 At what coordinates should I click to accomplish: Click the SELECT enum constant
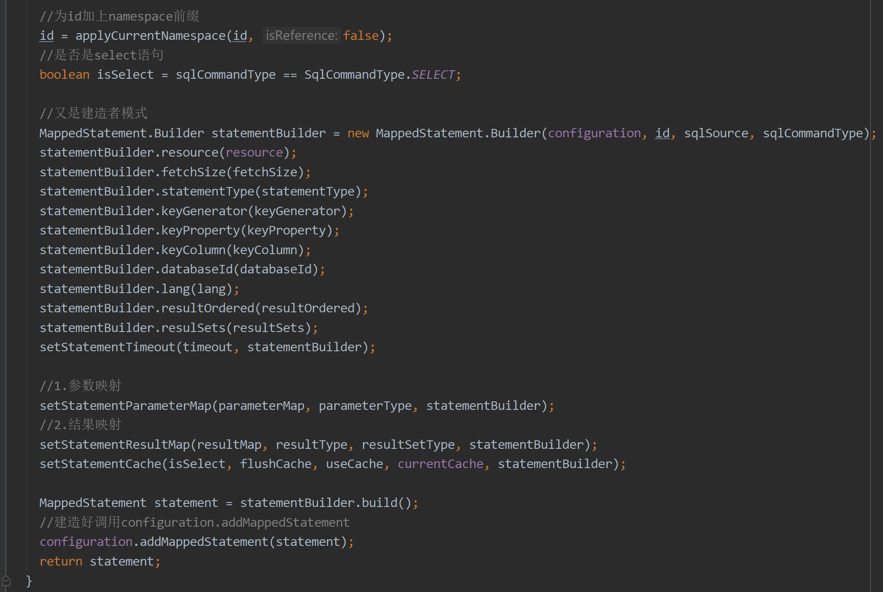click(432, 75)
